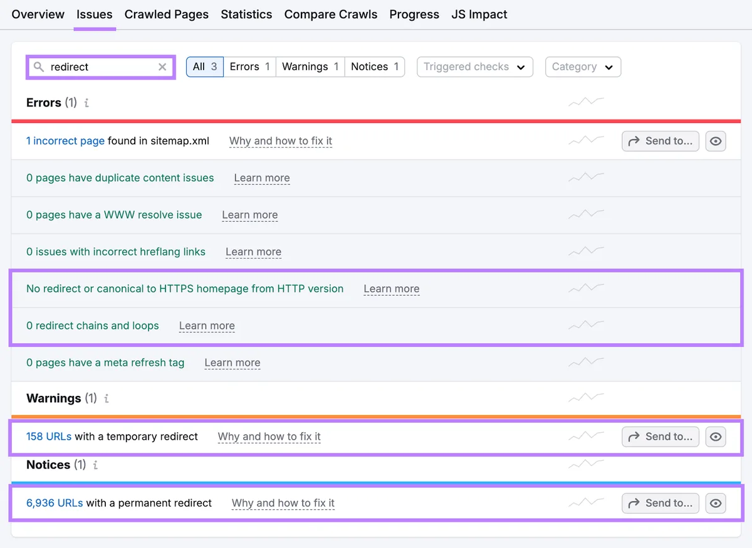Select the Issues tab

point(95,14)
